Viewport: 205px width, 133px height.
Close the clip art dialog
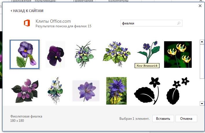(x=200, y=6)
